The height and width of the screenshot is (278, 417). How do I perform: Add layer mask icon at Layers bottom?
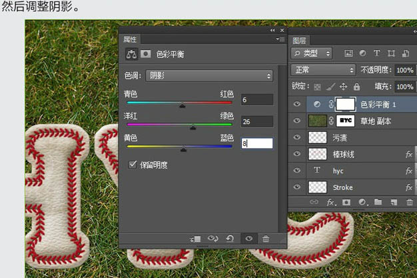pyautogui.click(x=346, y=203)
